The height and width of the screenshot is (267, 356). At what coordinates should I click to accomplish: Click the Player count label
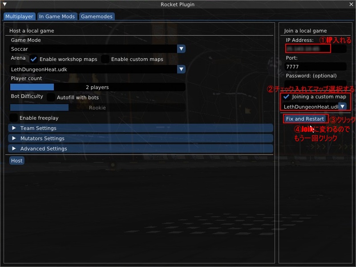coord(26,78)
